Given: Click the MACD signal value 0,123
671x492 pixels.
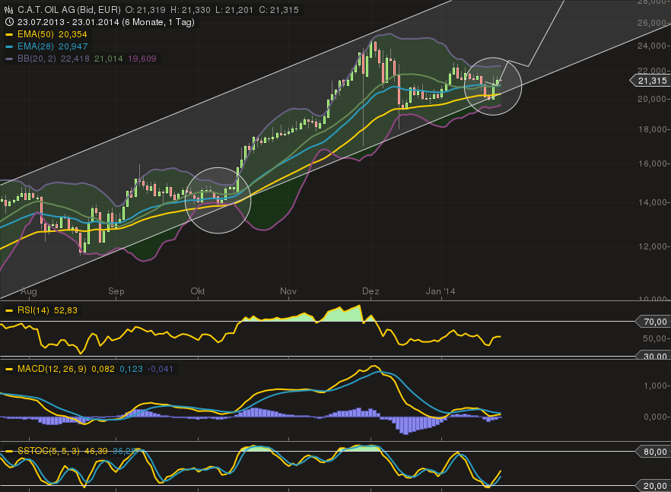Looking at the screenshot, I should pos(131,369).
